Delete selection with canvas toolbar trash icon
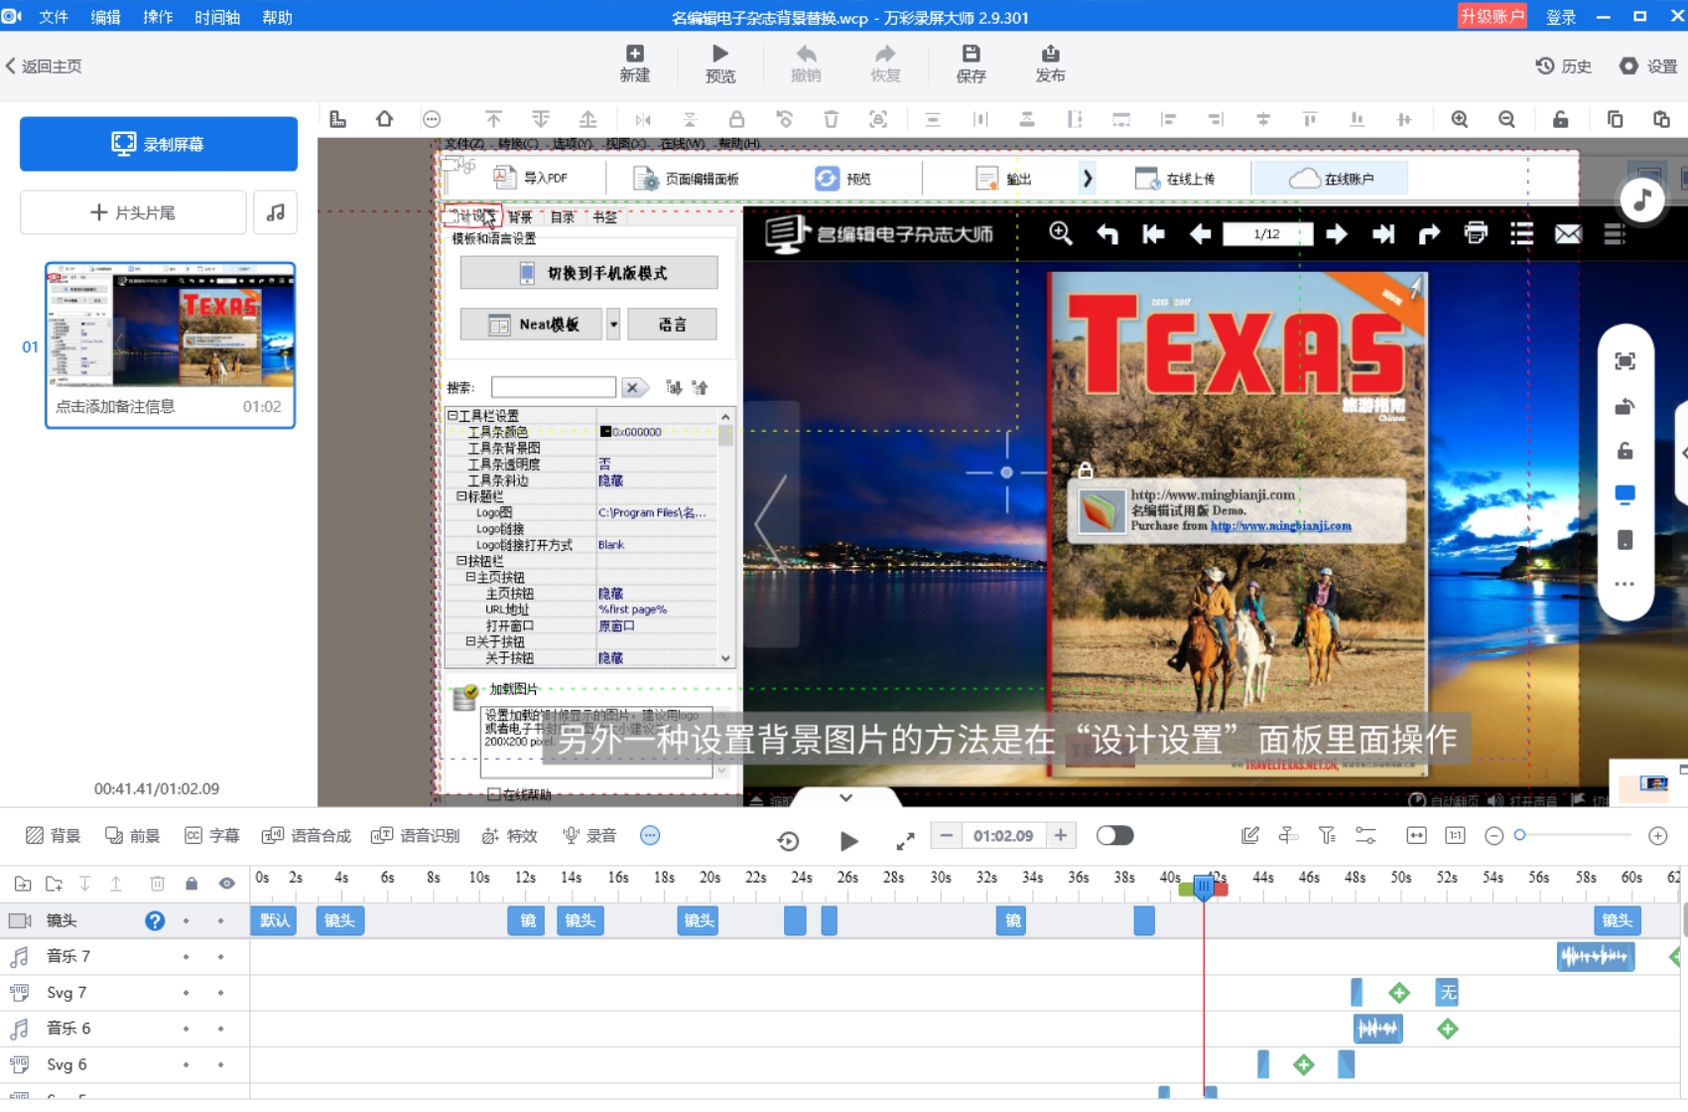The image size is (1688, 1112). coord(831,119)
